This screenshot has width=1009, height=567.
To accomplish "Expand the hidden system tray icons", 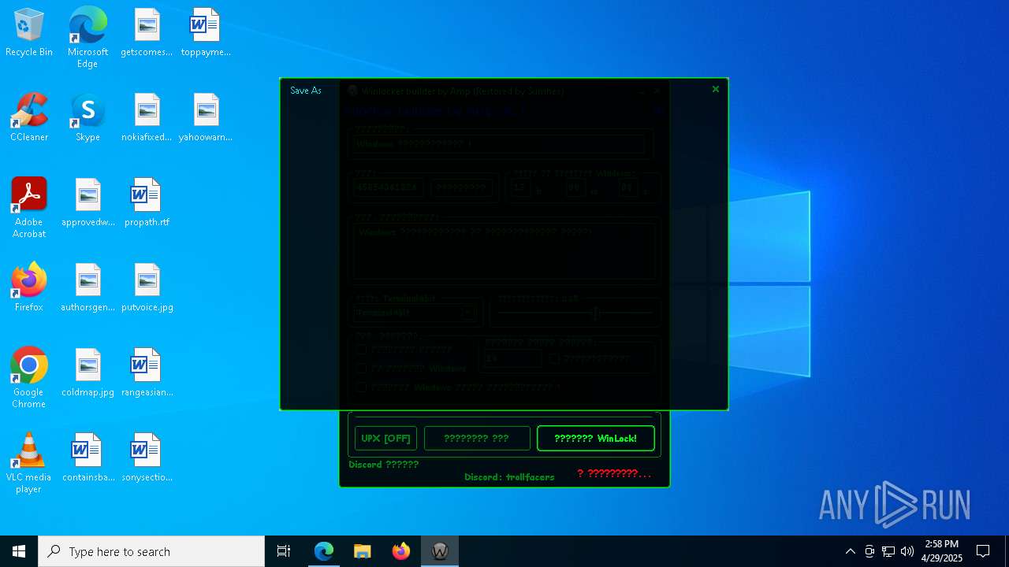I will 850,551.
